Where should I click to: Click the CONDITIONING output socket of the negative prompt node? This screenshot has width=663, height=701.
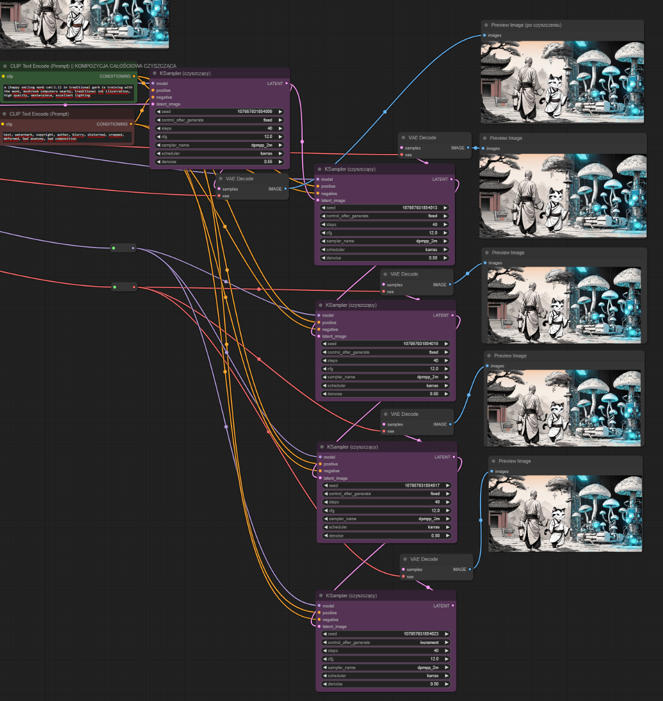pyautogui.click(x=131, y=124)
